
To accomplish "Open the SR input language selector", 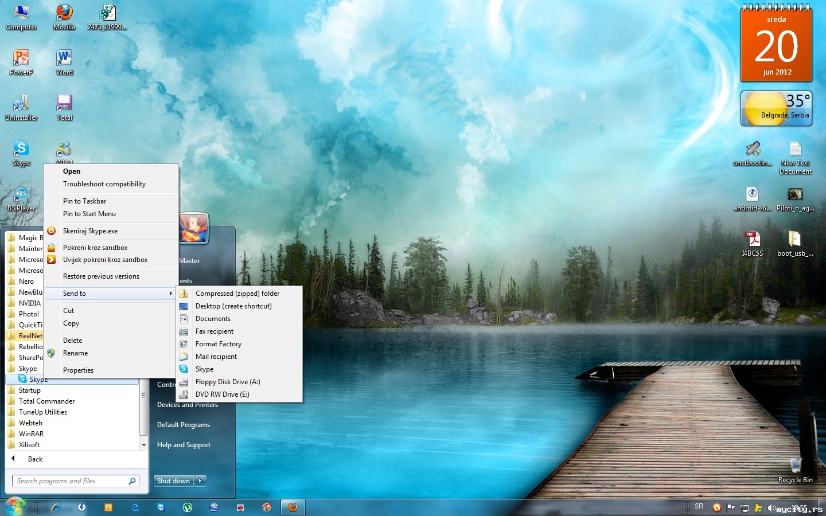I will click(699, 507).
